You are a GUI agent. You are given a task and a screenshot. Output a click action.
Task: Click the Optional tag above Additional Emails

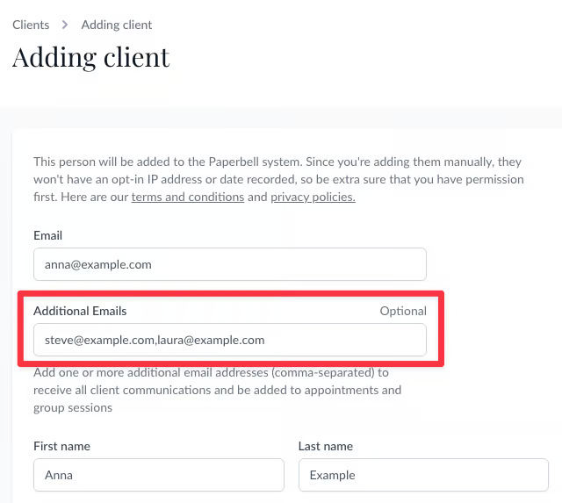(403, 311)
